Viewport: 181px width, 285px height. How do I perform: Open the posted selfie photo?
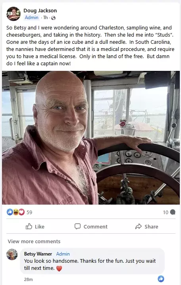pos(91,138)
